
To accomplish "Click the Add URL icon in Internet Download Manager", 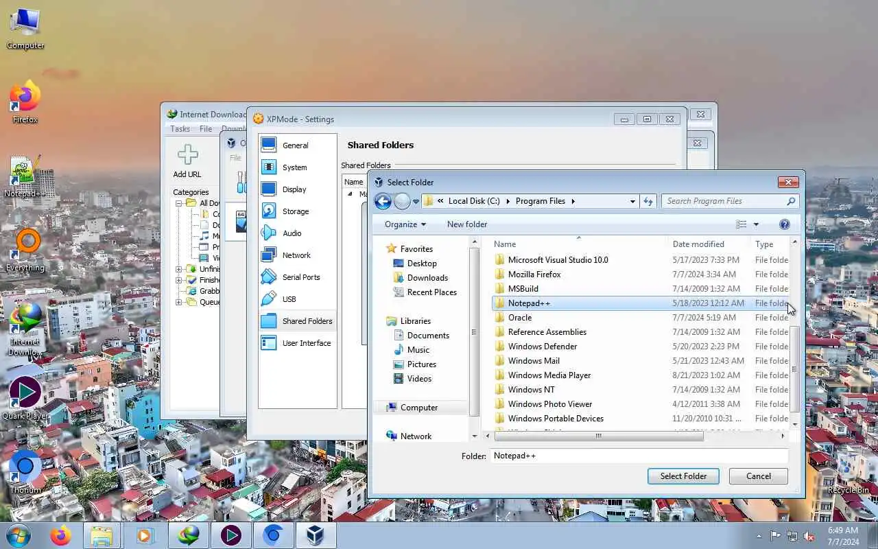I will (187, 161).
